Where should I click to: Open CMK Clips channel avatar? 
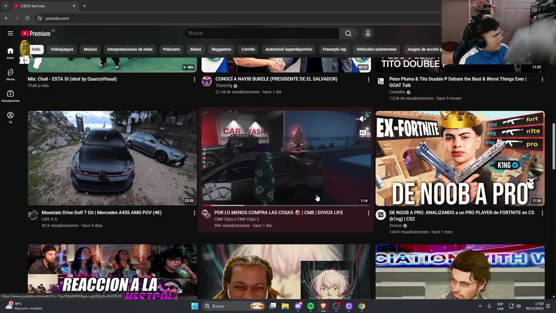pyautogui.click(x=206, y=214)
